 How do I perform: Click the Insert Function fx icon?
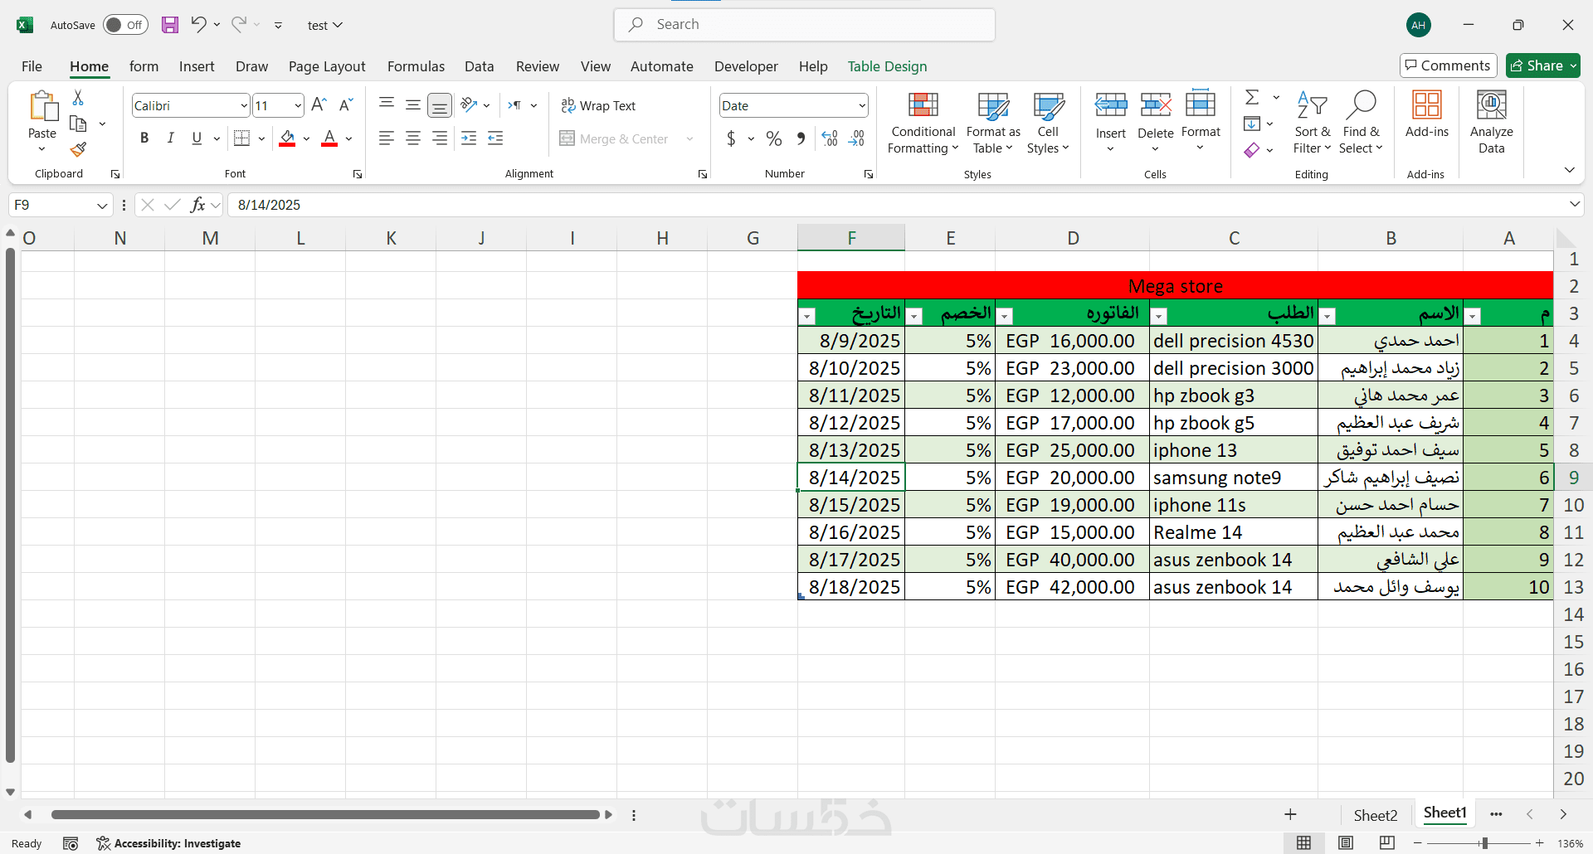(x=197, y=205)
